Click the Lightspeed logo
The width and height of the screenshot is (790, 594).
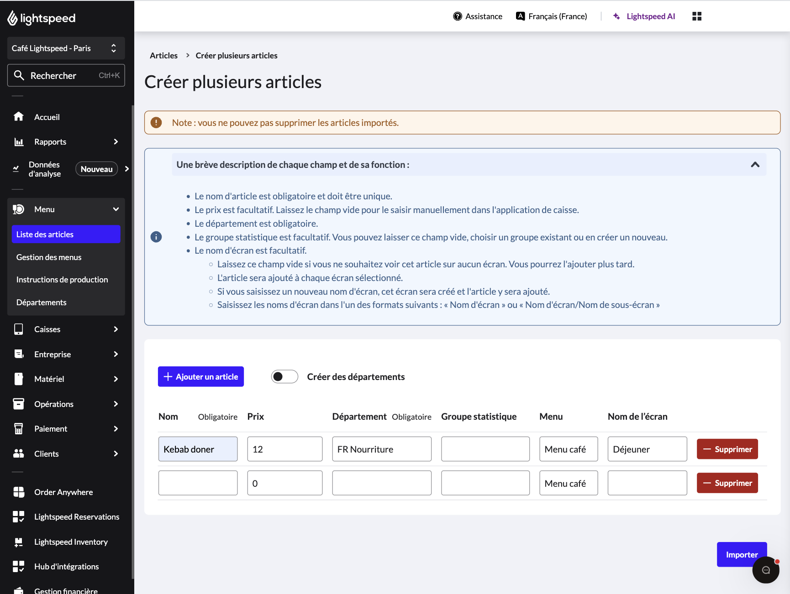click(x=41, y=18)
